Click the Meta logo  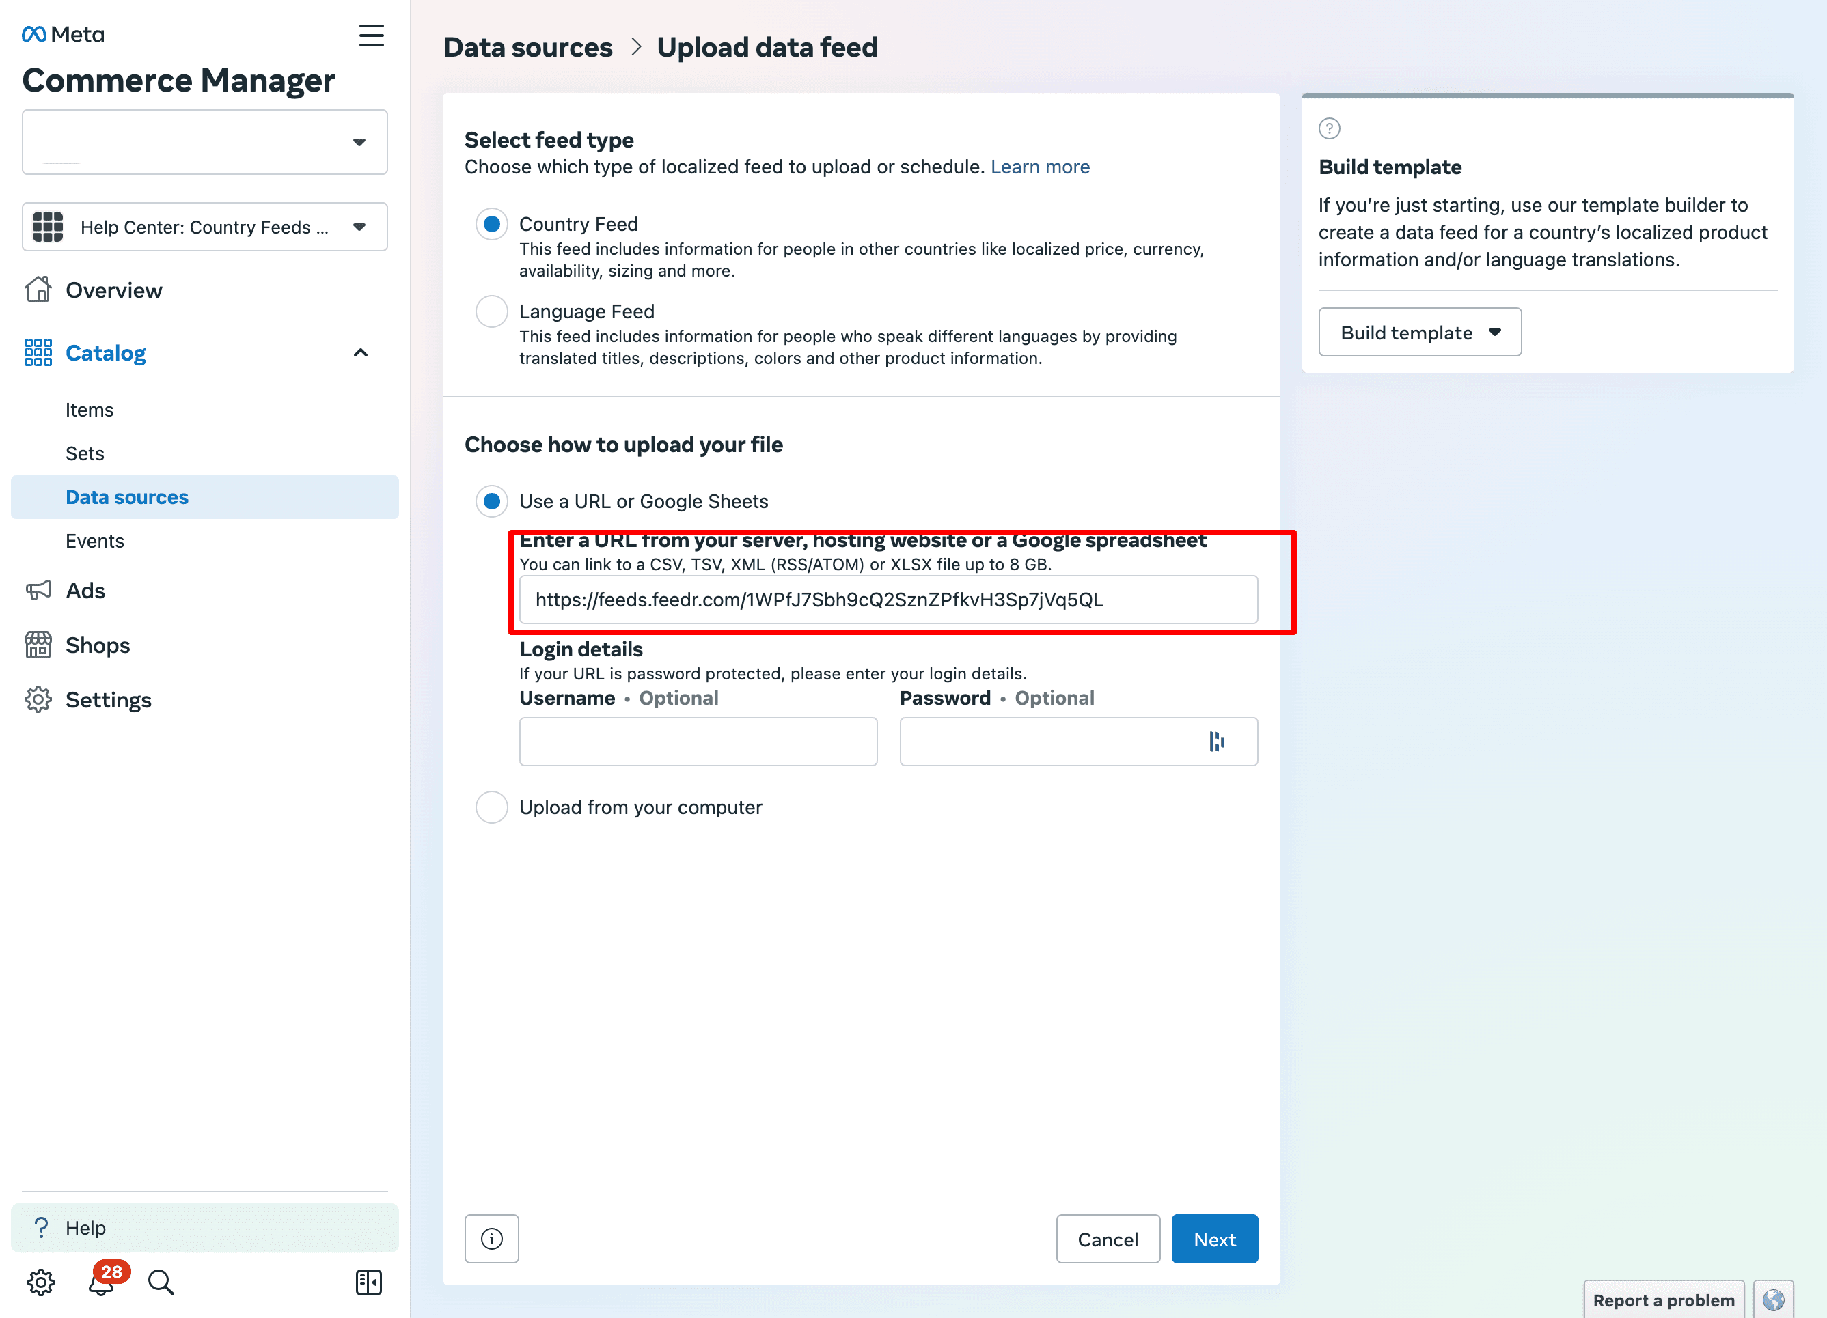(61, 34)
